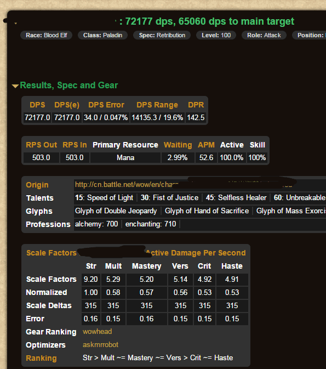The width and height of the screenshot is (326, 369).
Task: Select the Level: 100 badge
Action: [216, 35]
